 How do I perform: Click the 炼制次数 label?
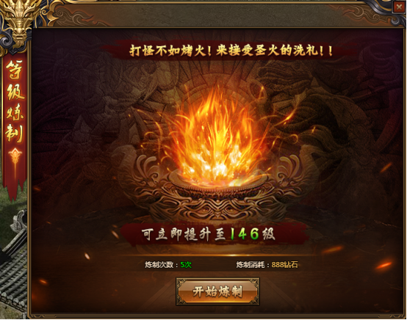[x=159, y=265]
